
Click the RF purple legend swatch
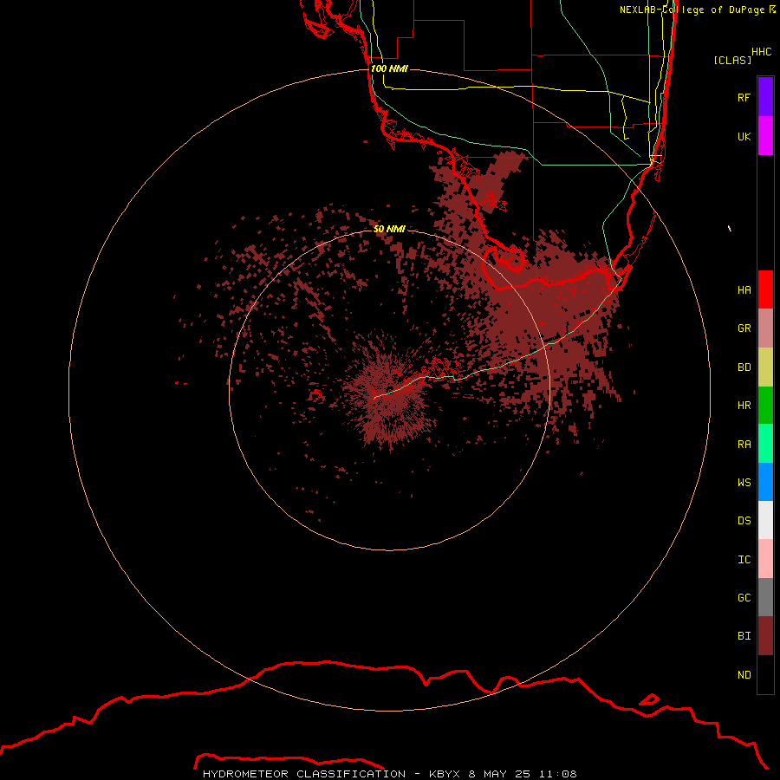pos(765,97)
